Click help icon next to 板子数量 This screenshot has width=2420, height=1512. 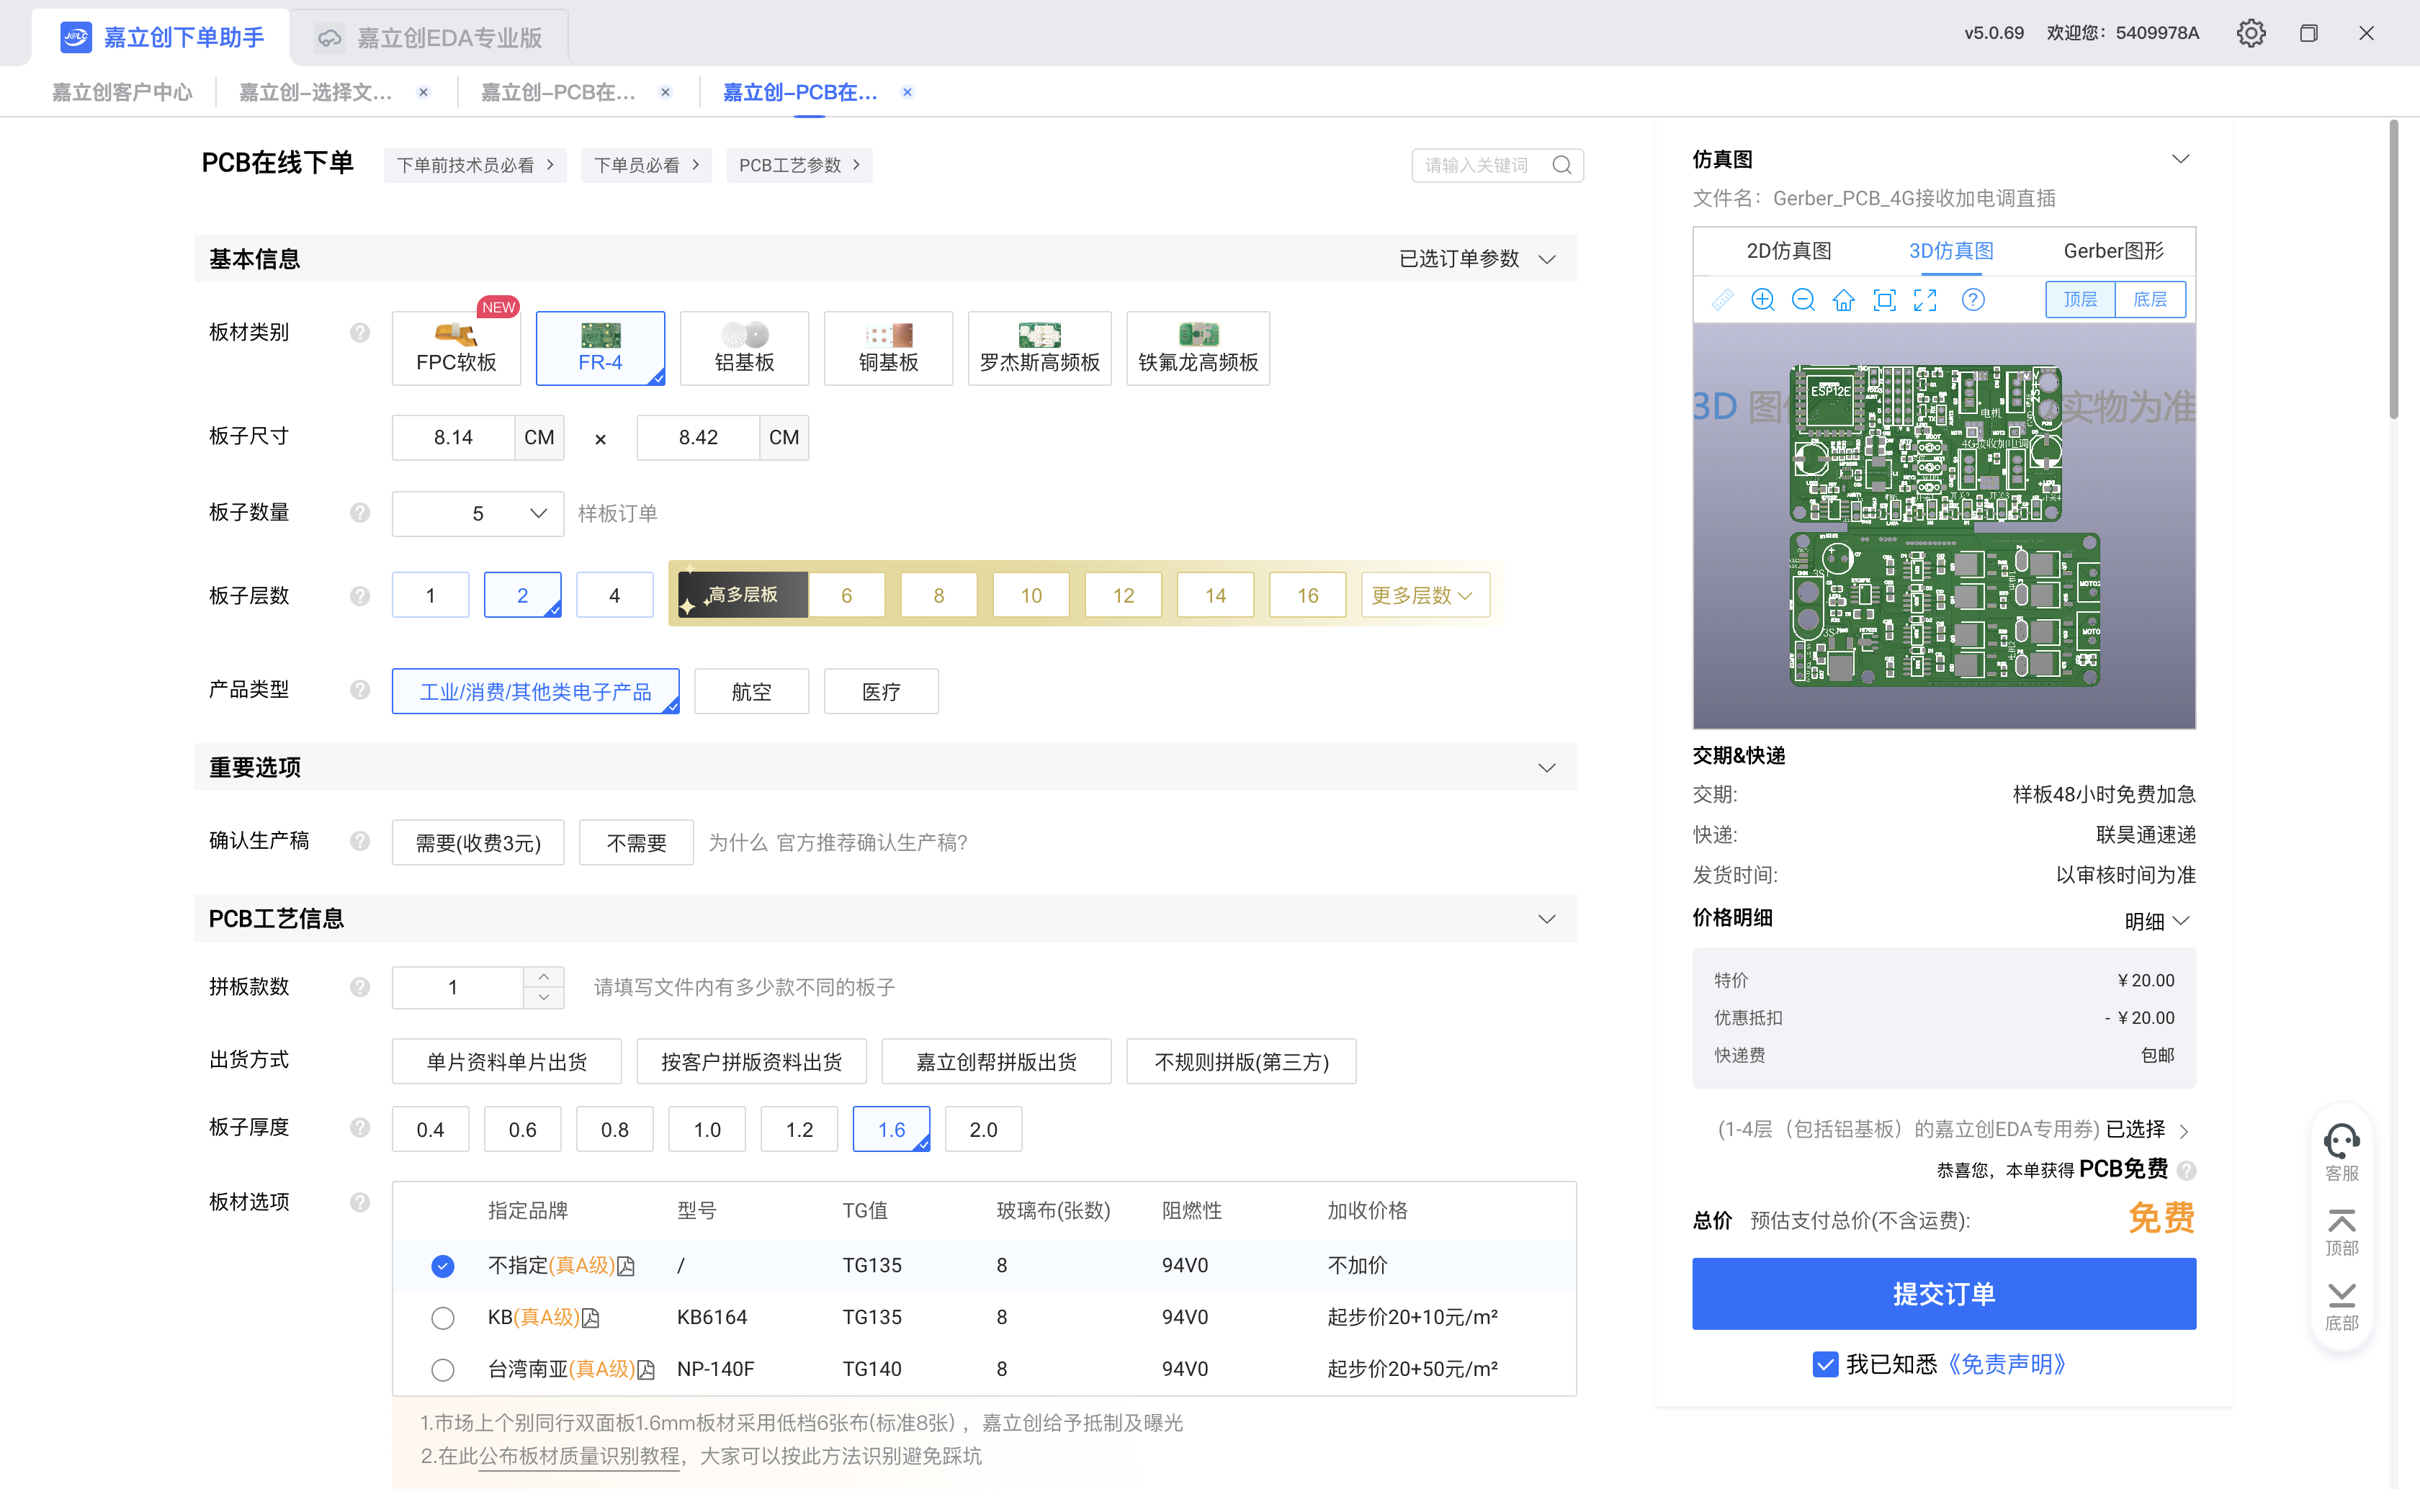pyautogui.click(x=360, y=513)
